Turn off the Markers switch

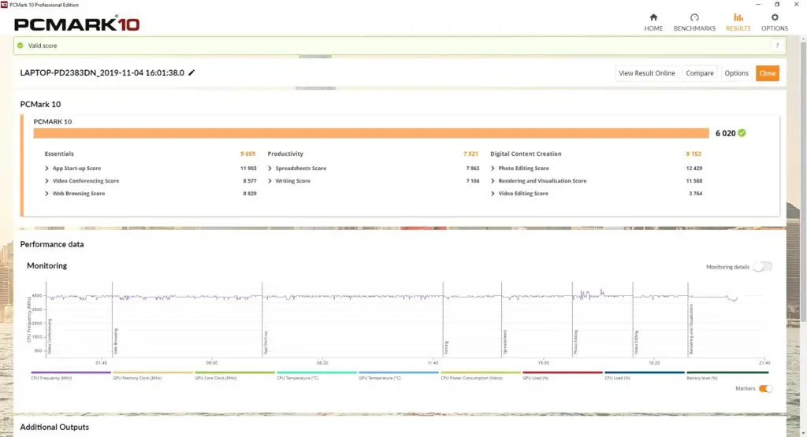[x=765, y=388]
